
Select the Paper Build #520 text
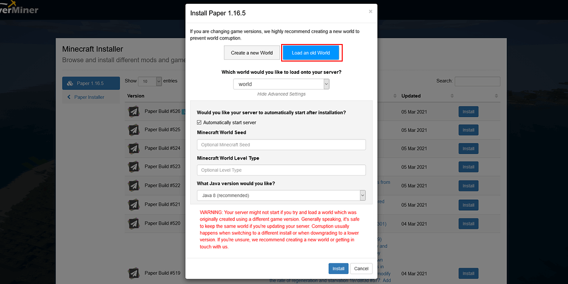click(x=162, y=223)
